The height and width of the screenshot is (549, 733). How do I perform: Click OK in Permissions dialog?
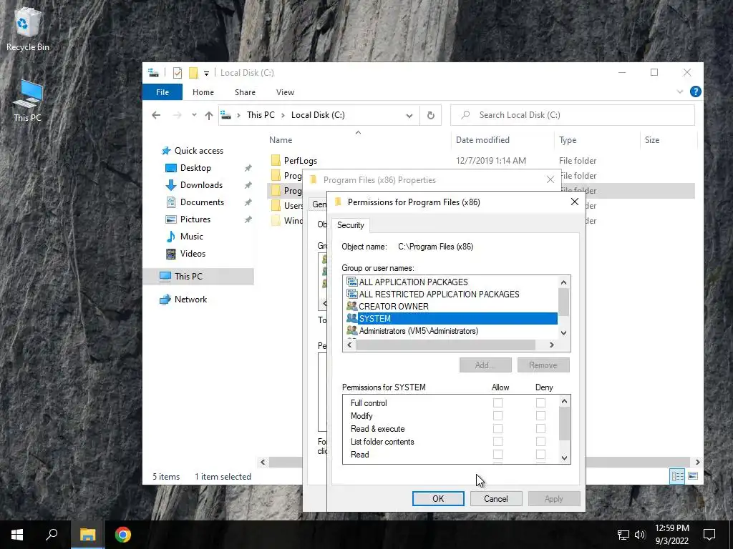coord(438,498)
